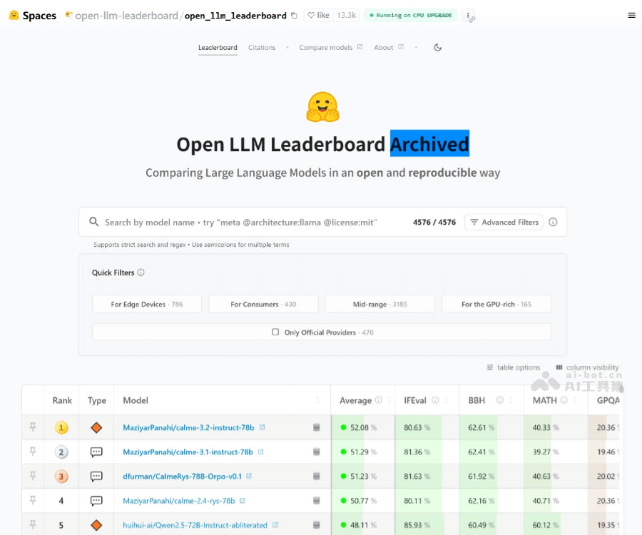
Task: Open the table options panel
Action: (514, 367)
